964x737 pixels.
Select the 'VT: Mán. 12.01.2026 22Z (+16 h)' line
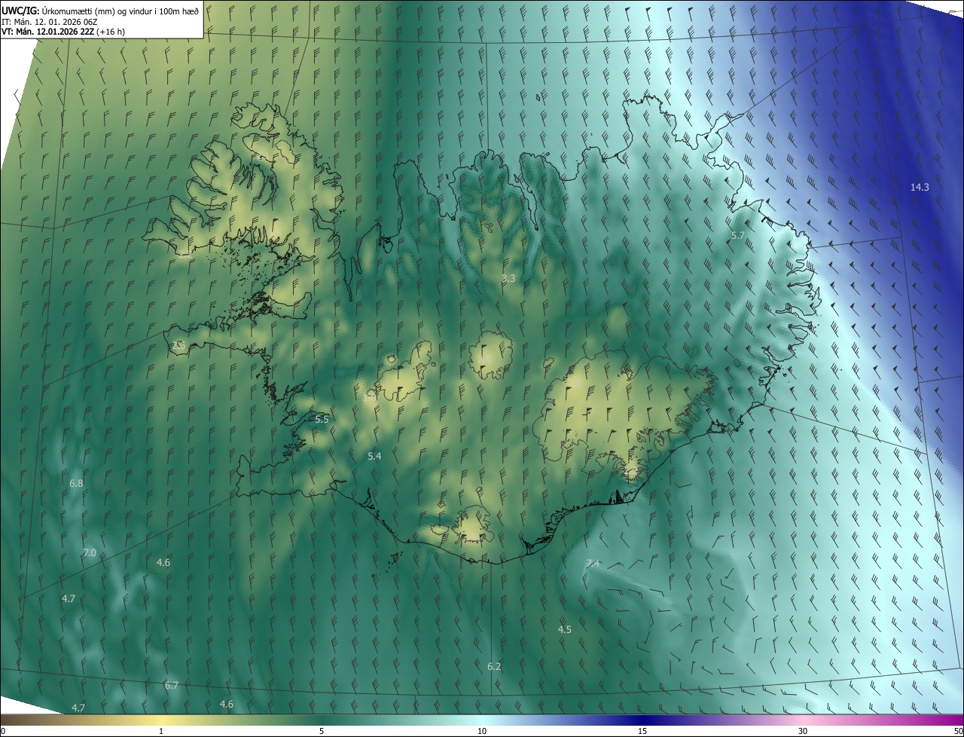[x=63, y=32]
